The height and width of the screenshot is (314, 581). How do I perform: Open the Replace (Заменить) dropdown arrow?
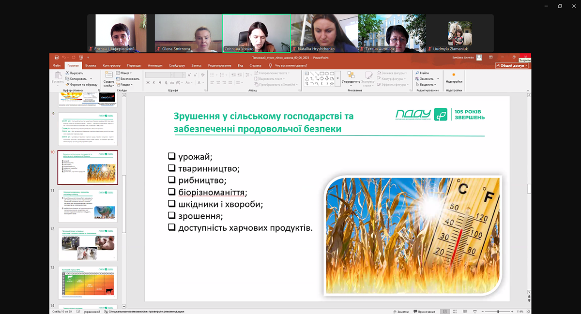click(x=438, y=79)
